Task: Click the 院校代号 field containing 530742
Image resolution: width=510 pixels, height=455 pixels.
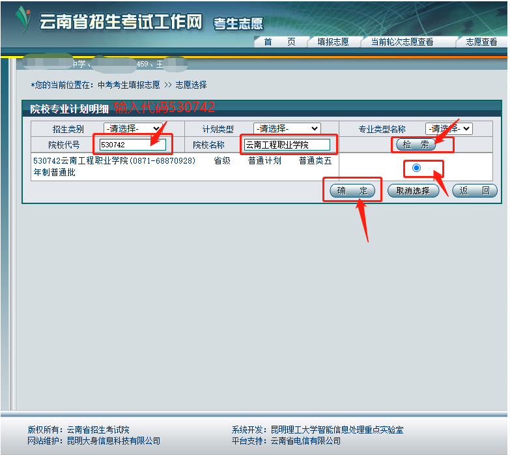Action: tap(133, 145)
